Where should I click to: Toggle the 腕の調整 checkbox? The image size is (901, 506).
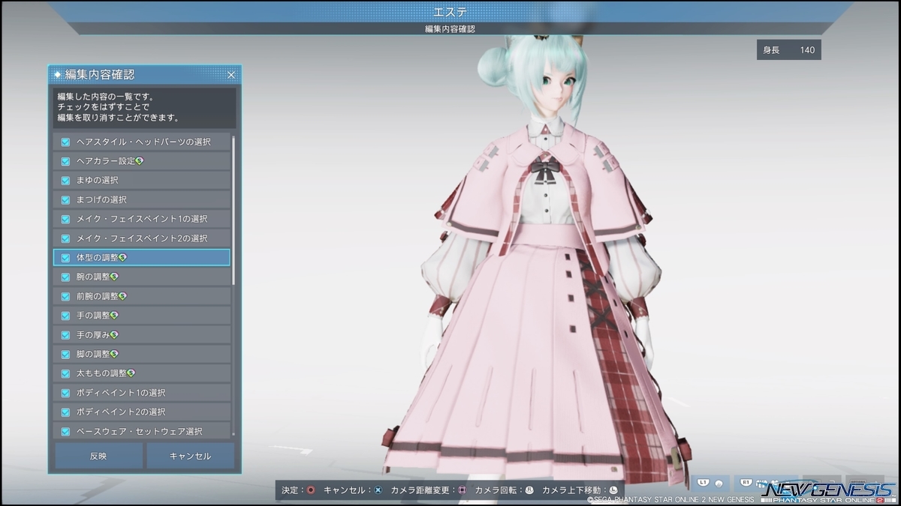[x=65, y=277]
